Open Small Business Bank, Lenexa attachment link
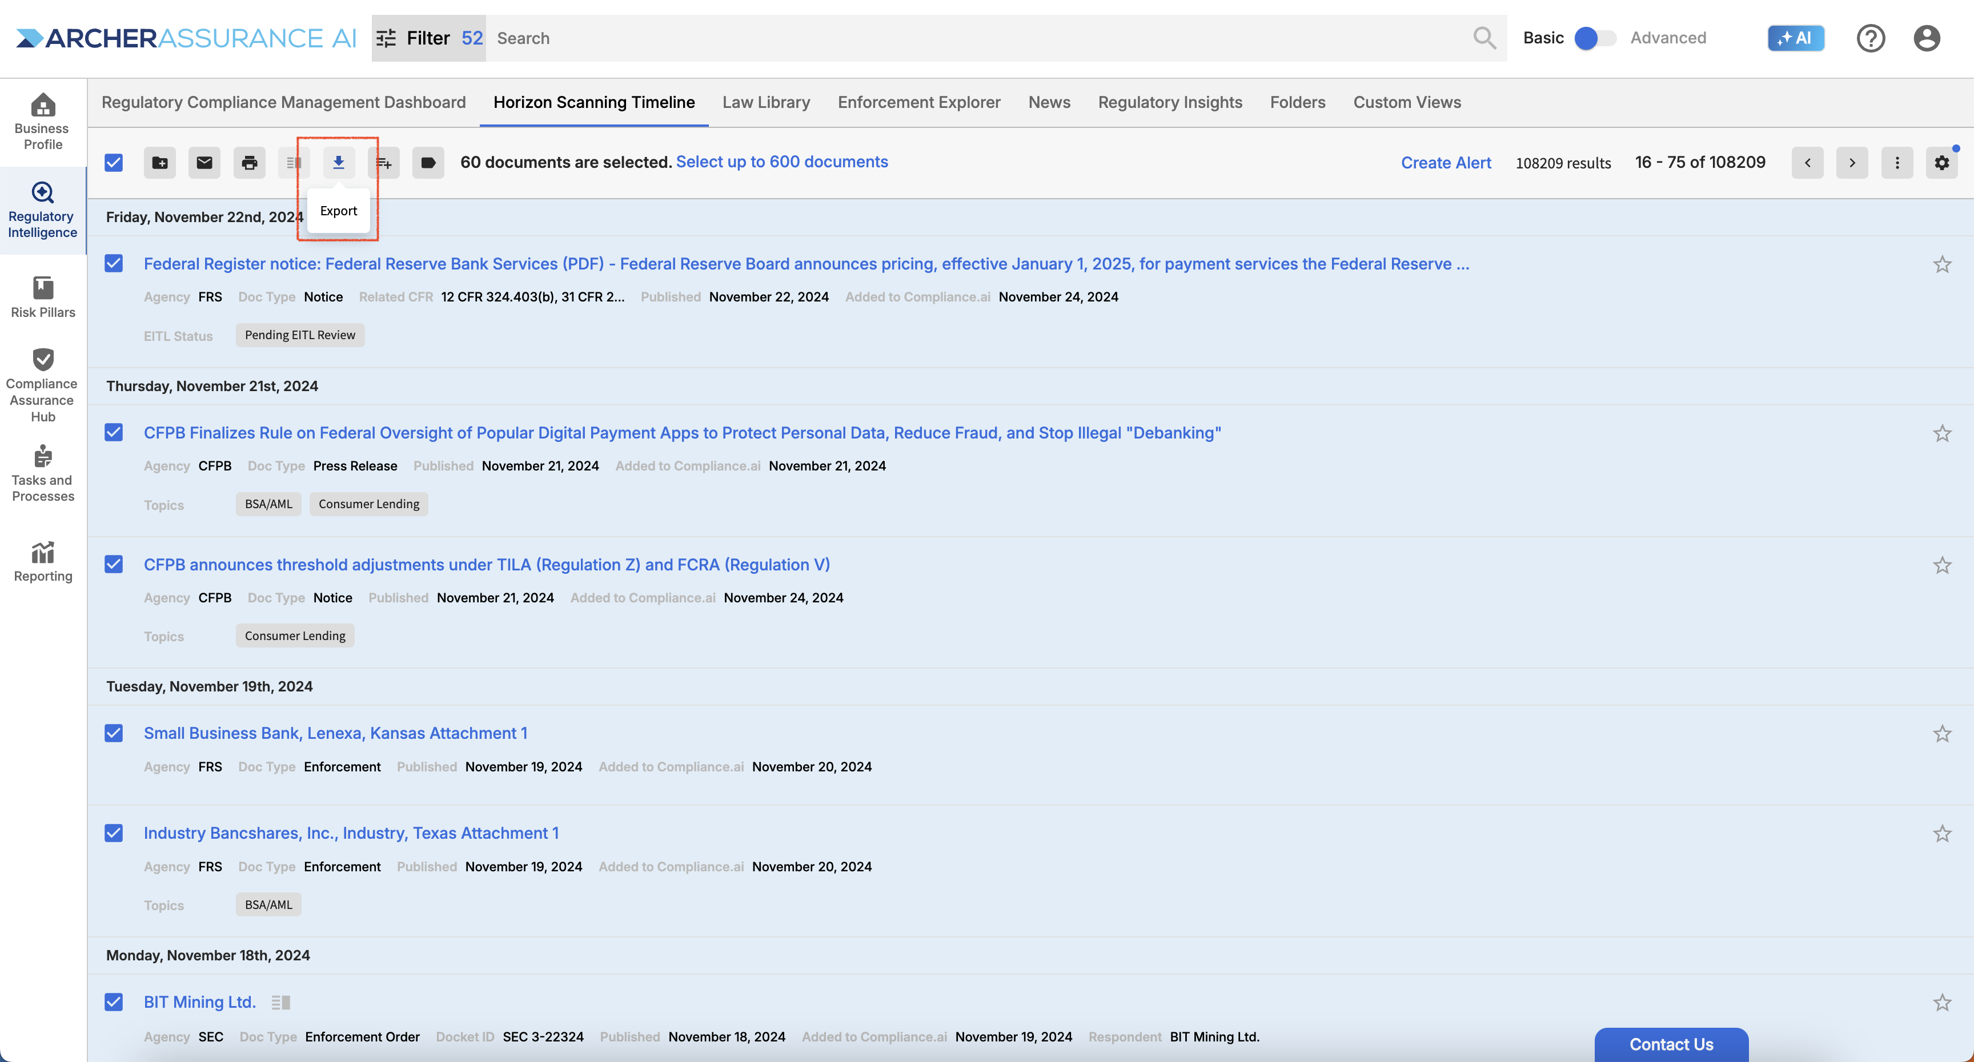The height and width of the screenshot is (1062, 1974). (336, 733)
